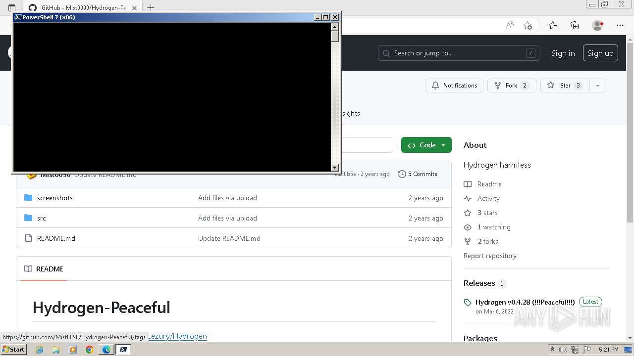Viewport: 634px width, 356px height.
Task: Click the Read aloud icon in address bar
Action: point(510,25)
